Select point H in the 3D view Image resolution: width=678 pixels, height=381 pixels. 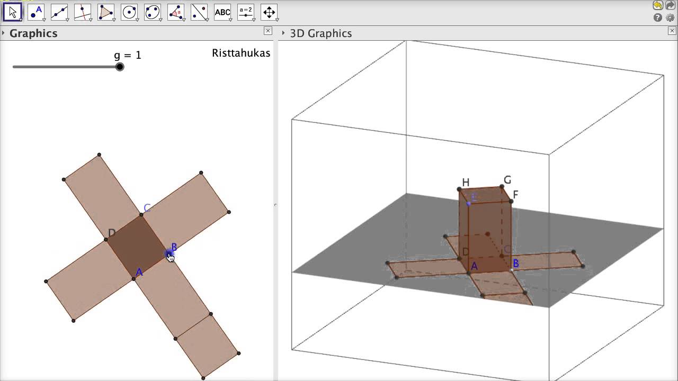click(459, 189)
